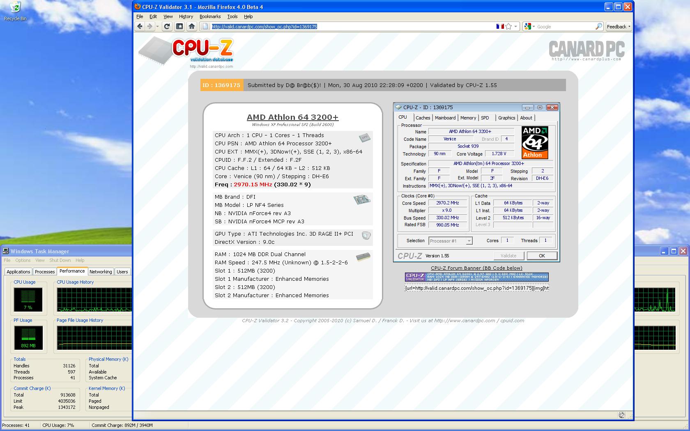690x431 pixels.
Task: Click the search magnifier icon
Action: tap(599, 26)
